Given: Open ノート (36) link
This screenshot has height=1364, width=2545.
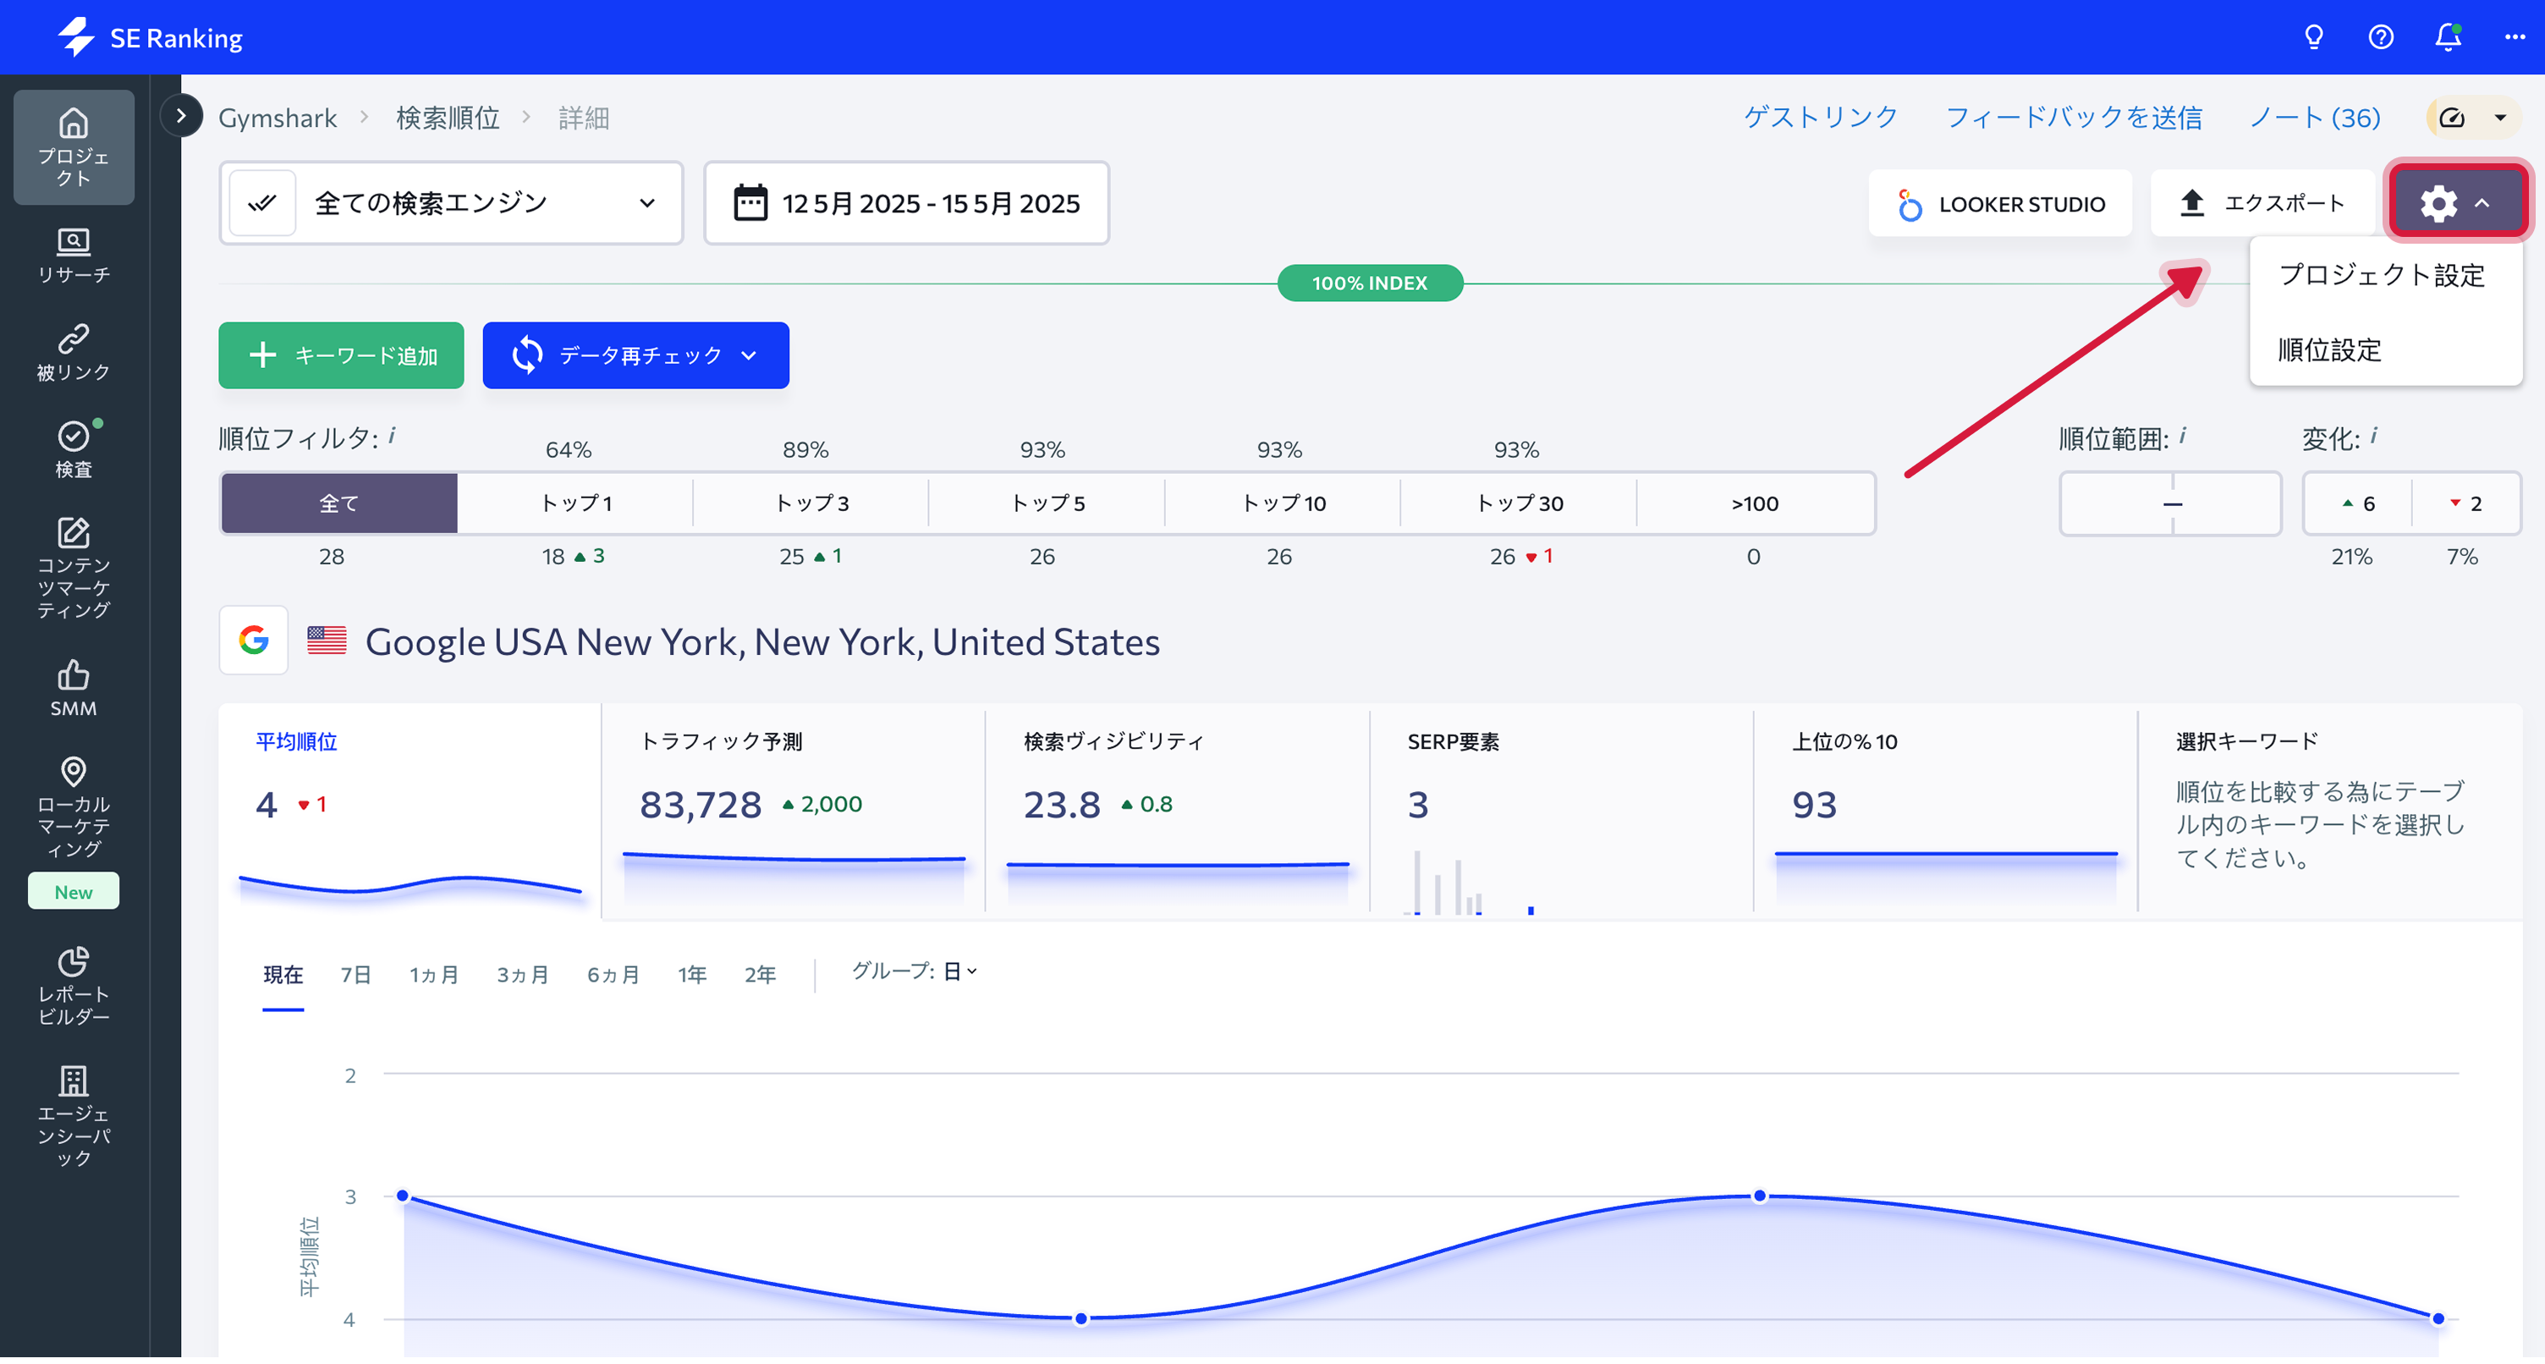Looking at the screenshot, I should coord(2316,118).
